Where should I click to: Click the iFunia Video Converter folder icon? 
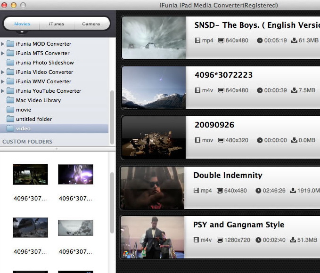pos(10,72)
